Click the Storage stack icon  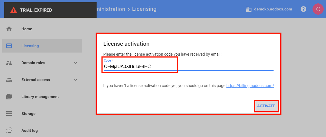9,114
